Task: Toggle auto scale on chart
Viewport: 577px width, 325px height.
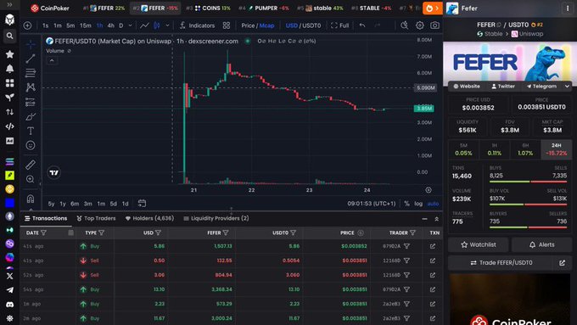Action: click(433, 204)
